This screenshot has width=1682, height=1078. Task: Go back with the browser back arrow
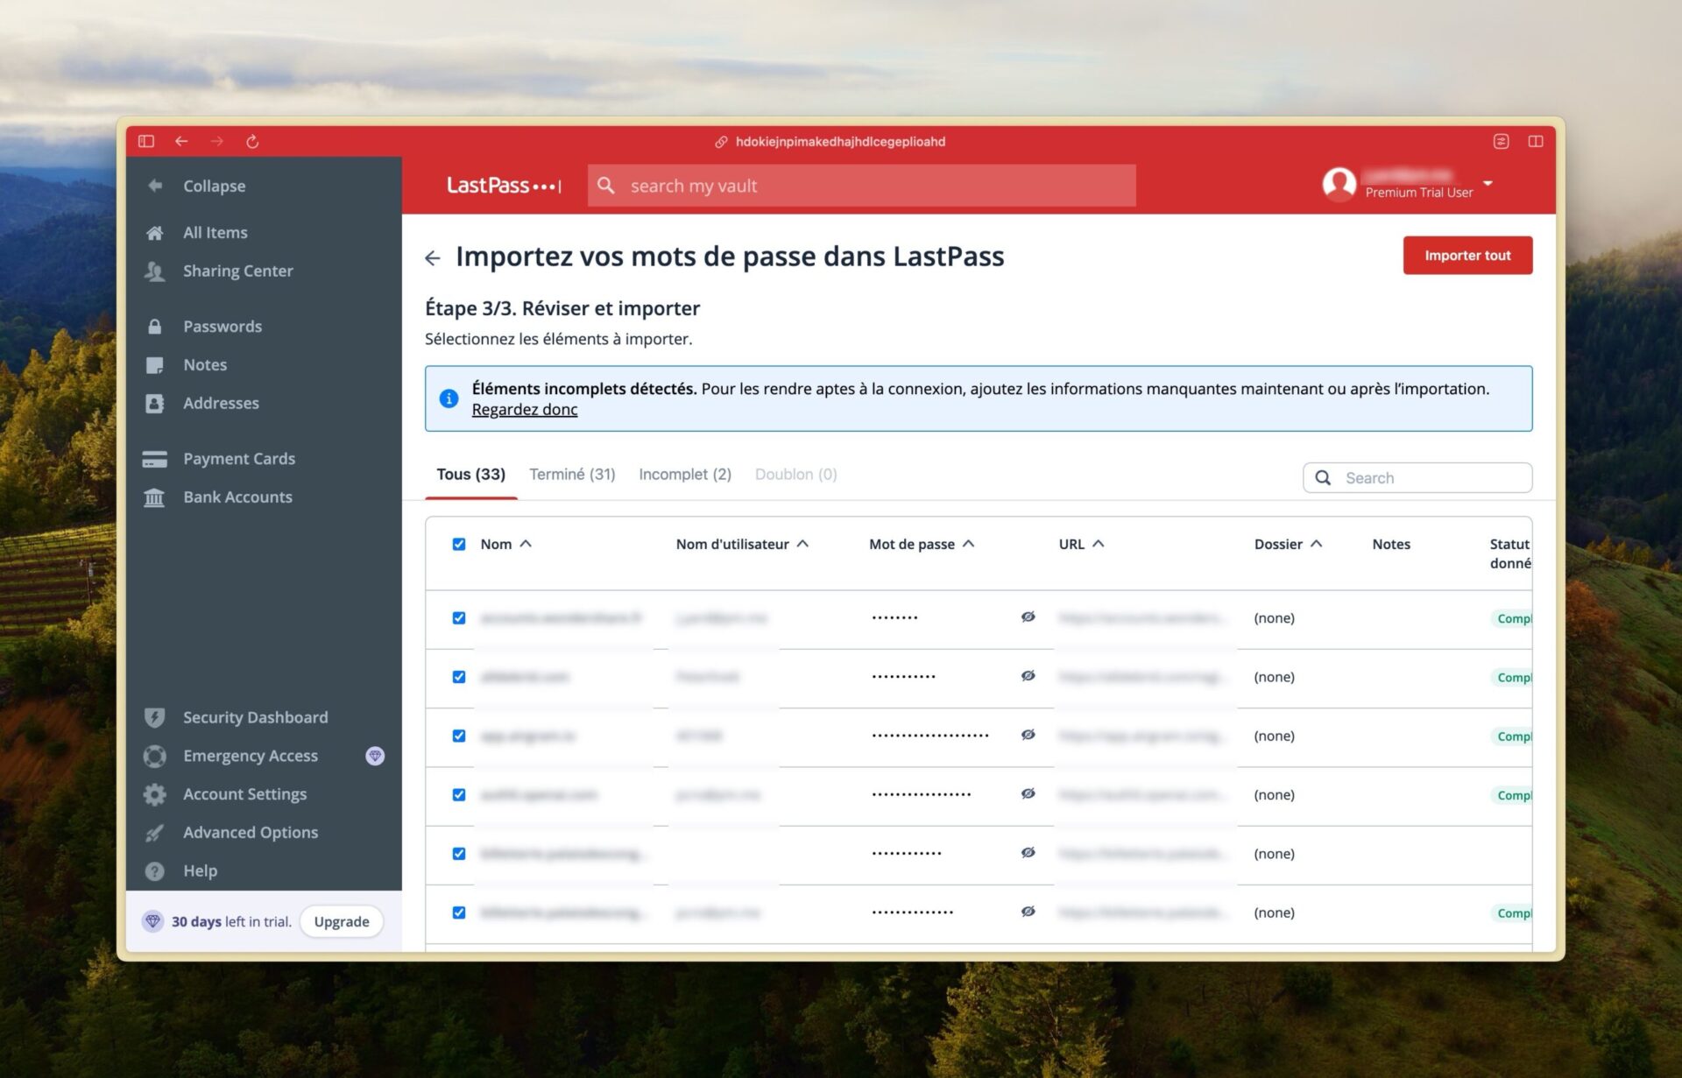(181, 141)
